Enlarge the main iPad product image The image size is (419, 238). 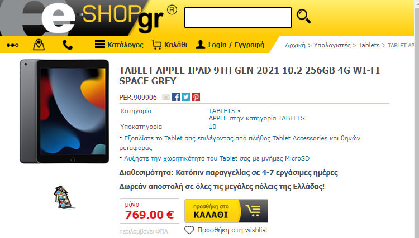[64, 111]
